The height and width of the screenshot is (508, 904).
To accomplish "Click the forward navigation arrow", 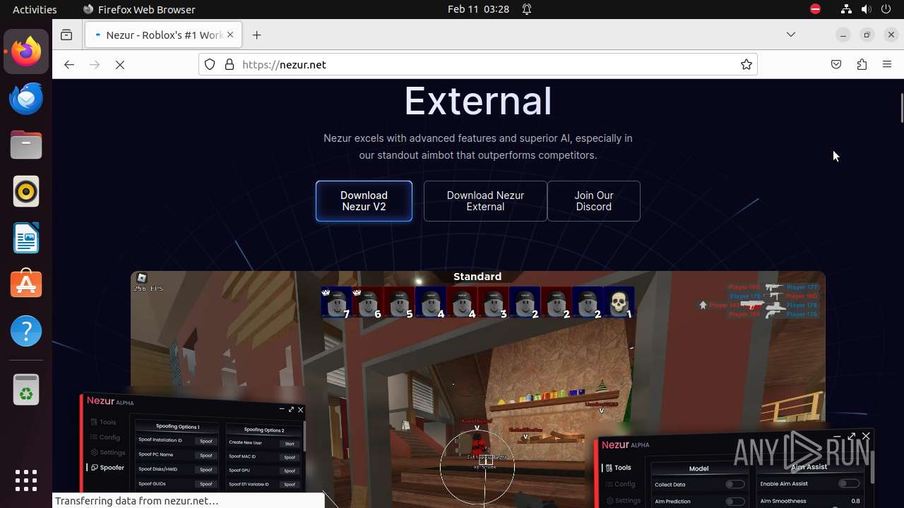I will [x=95, y=64].
